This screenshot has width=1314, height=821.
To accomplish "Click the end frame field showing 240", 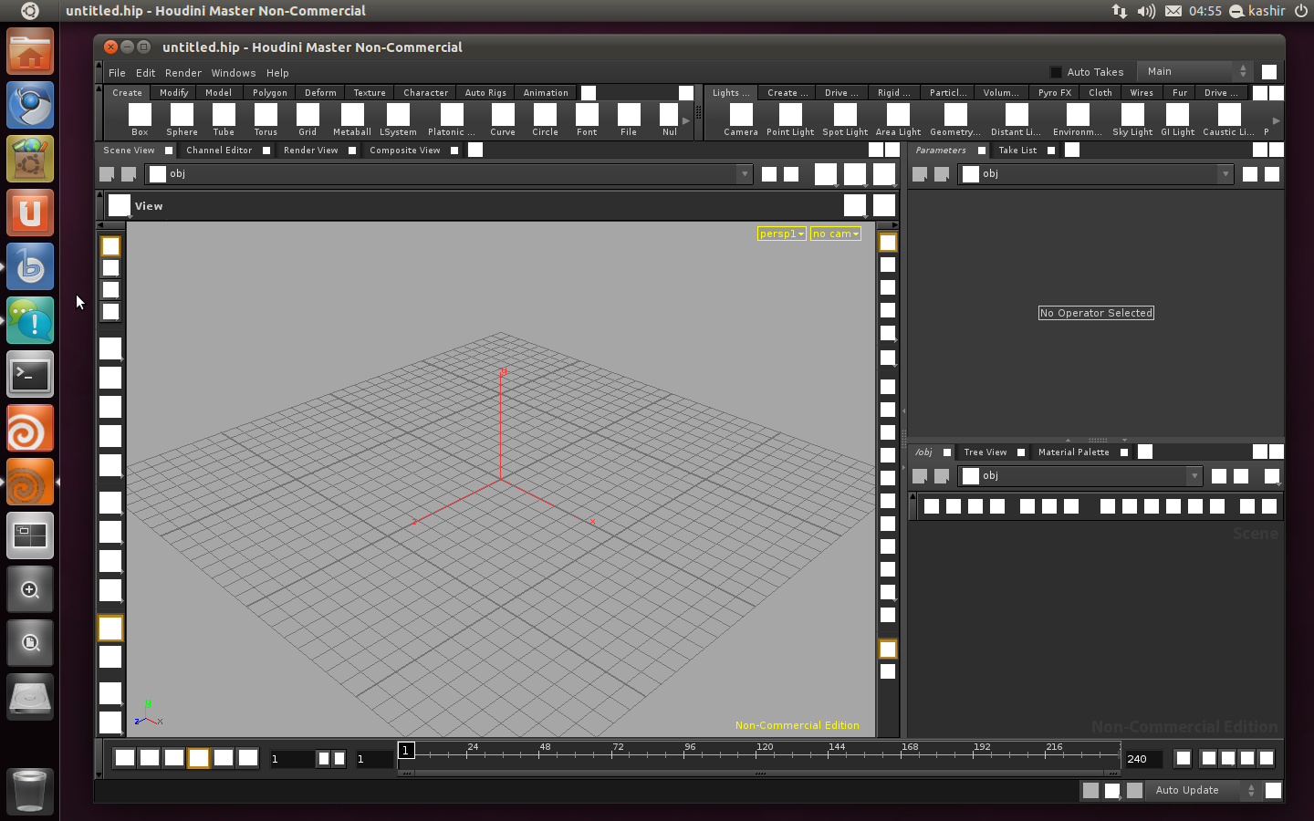I will [1143, 759].
